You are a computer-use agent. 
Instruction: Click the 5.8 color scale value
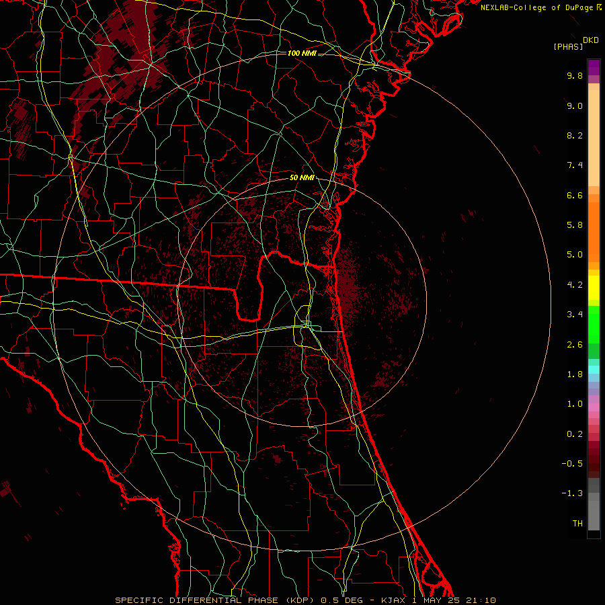tap(575, 225)
